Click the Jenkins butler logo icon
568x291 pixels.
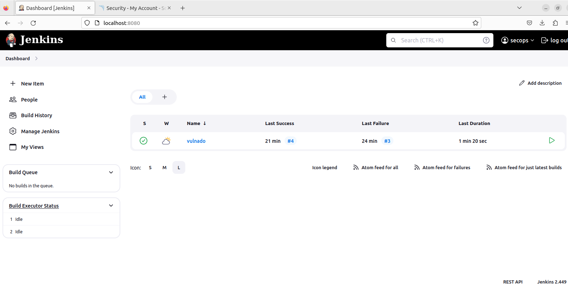point(11,40)
